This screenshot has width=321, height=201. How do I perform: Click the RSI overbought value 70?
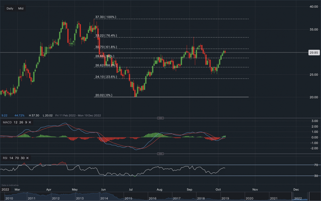coord(18,158)
